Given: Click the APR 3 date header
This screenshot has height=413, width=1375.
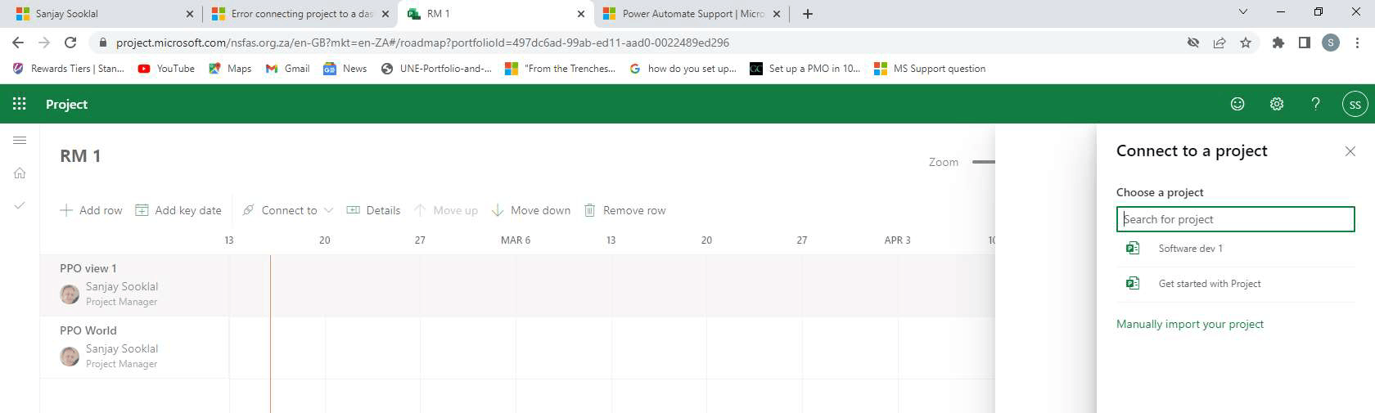Looking at the screenshot, I should tap(897, 240).
